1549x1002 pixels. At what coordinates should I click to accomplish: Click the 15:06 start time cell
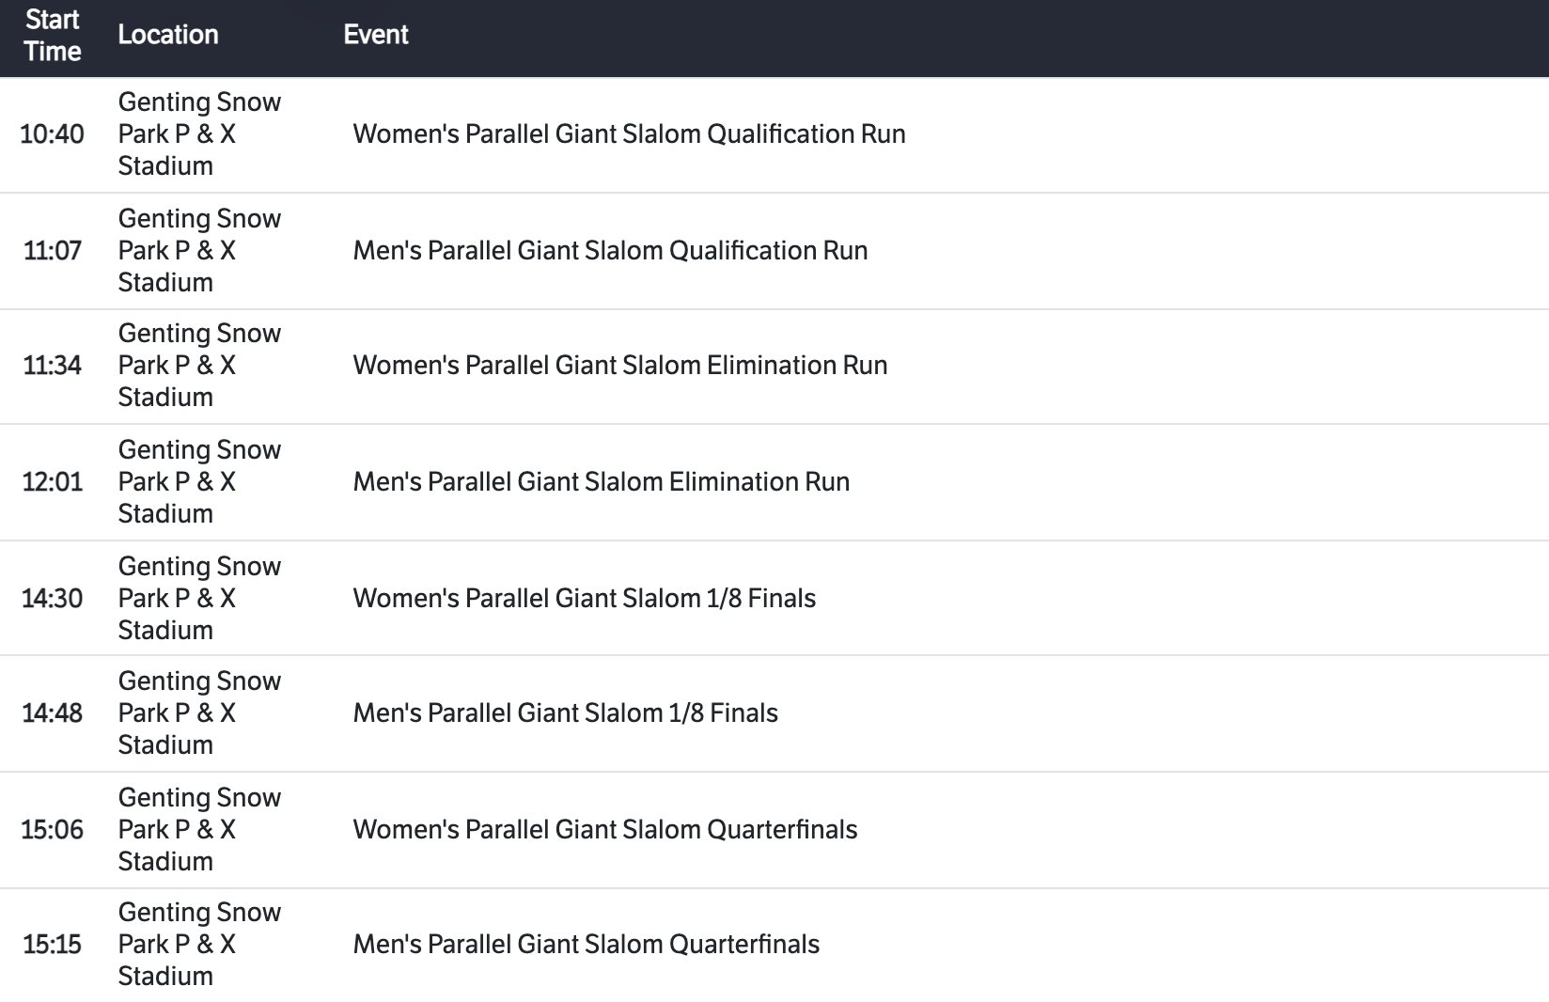pos(53,830)
